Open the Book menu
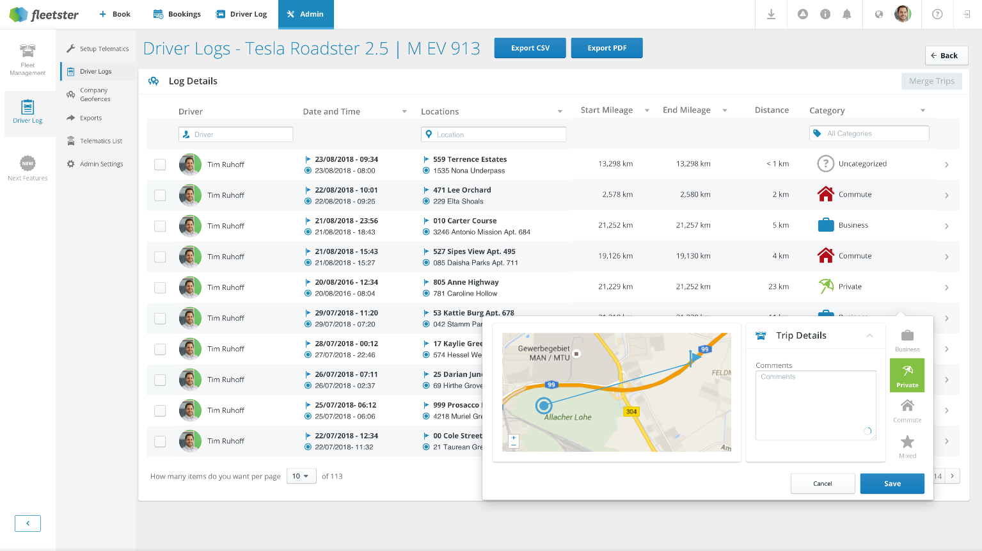The image size is (982, 551). tap(115, 14)
